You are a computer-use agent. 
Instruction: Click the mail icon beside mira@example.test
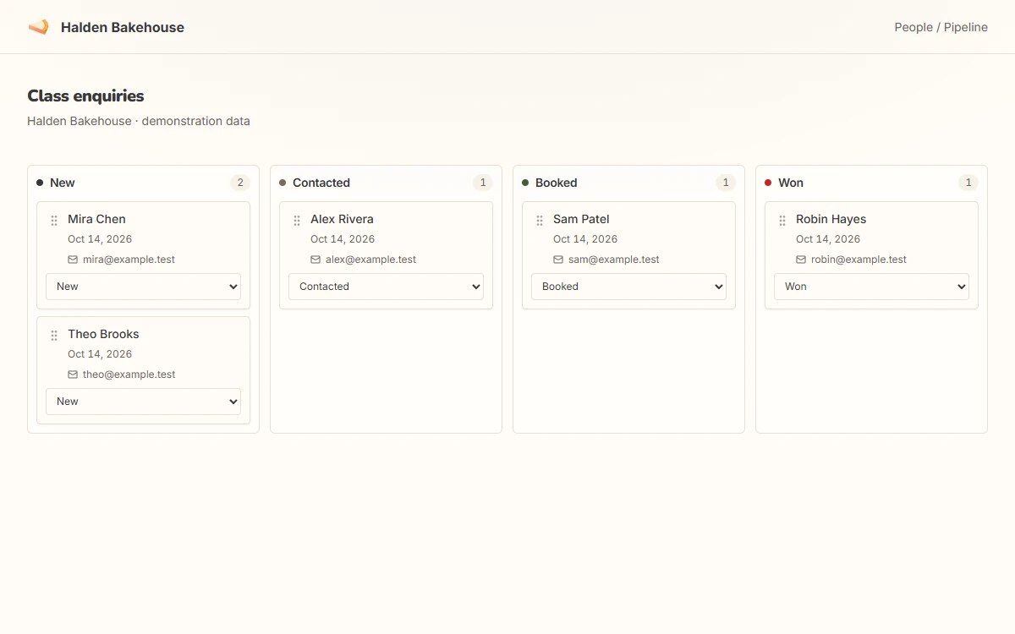tap(73, 260)
